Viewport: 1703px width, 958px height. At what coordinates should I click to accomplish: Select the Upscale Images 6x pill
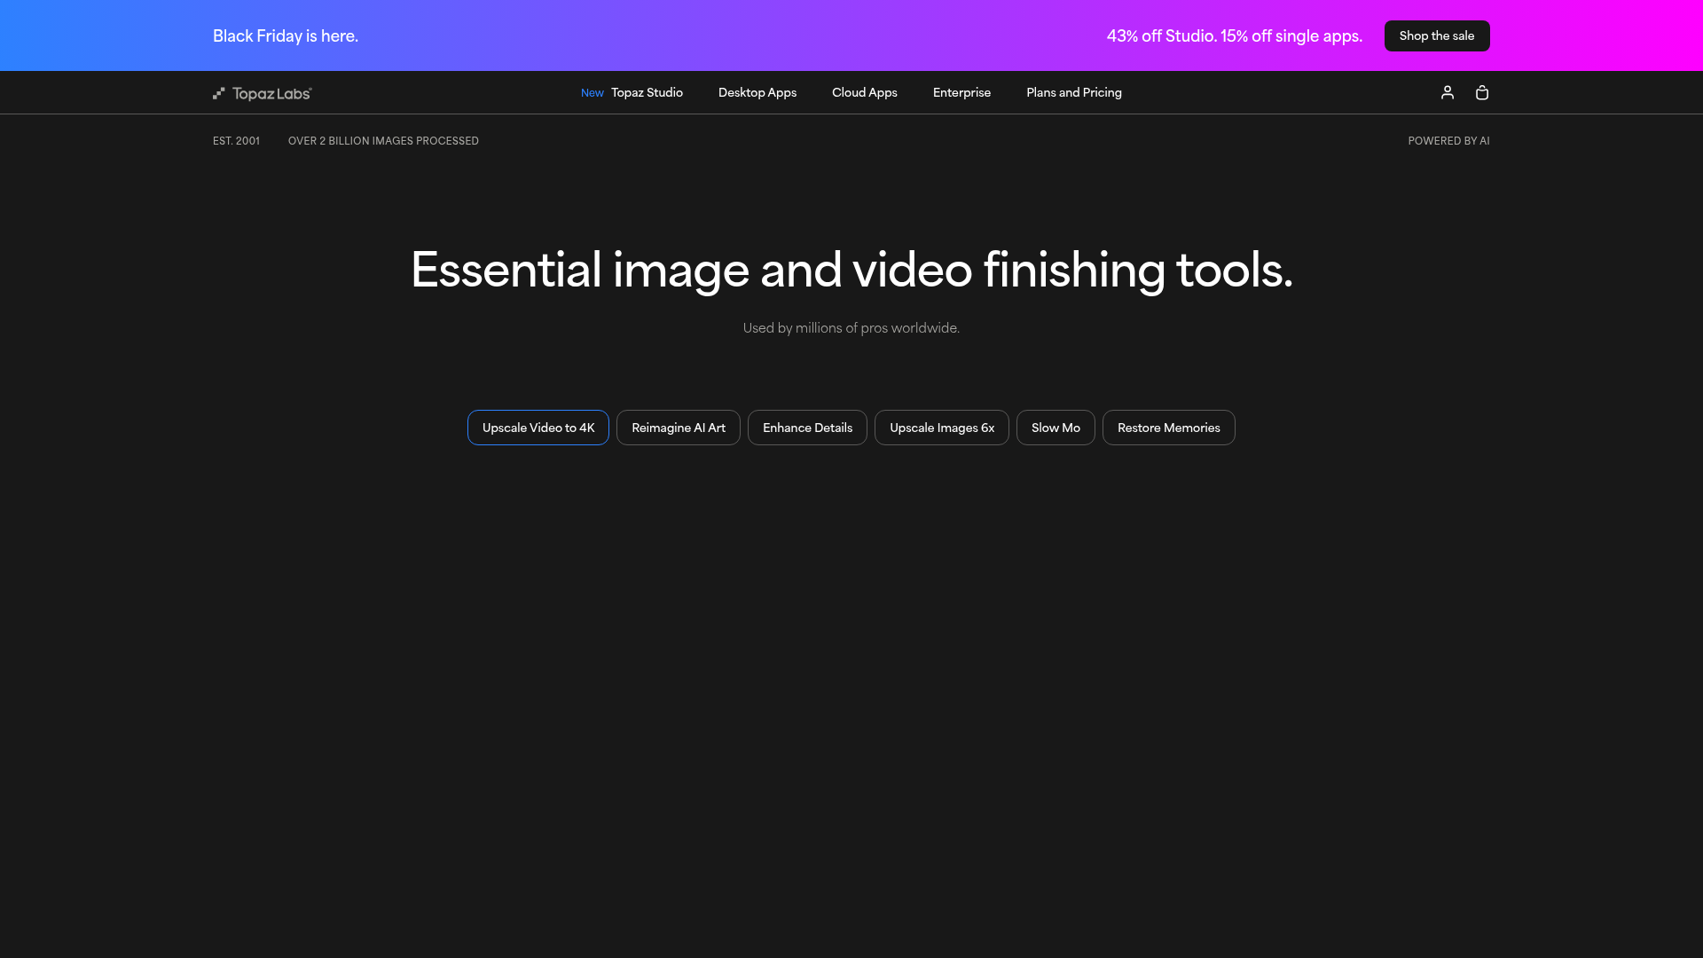(941, 427)
